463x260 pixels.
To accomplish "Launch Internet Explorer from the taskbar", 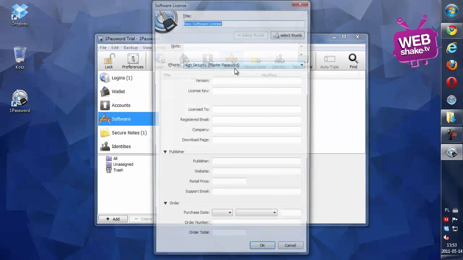I will point(452,48).
